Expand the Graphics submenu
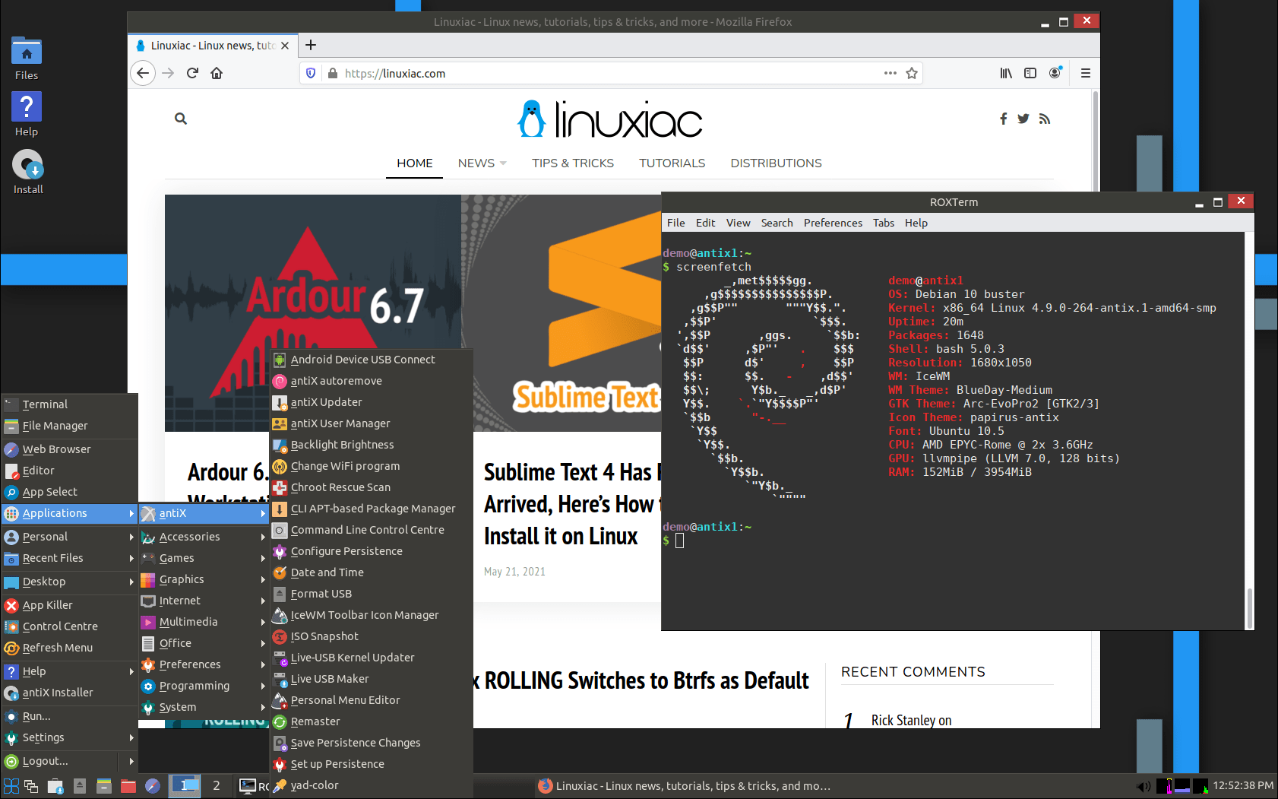 point(204,579)
